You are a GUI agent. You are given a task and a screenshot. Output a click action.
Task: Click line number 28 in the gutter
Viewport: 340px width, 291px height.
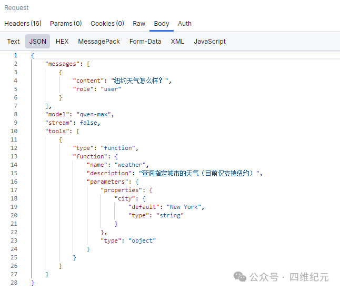[14, 283]
